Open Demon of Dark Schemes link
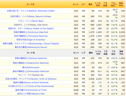The width and height of the screenshot is (126, 96). pos(31,83)
